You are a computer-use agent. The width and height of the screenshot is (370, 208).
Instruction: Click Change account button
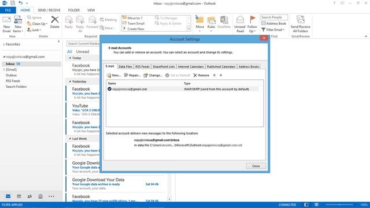pyautogui.click(x=153, y=75)
